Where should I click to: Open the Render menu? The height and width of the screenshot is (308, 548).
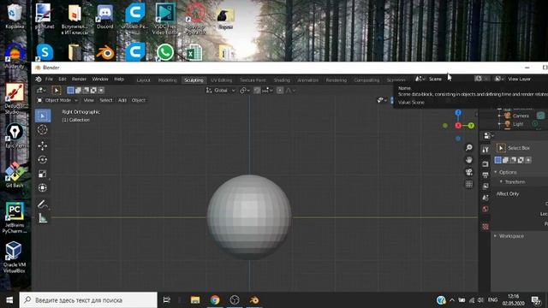click(79, 80)
